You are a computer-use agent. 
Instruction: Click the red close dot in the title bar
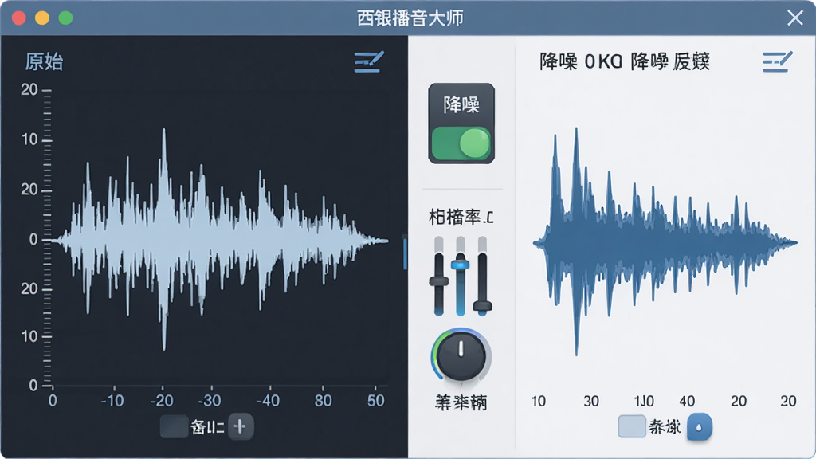[19, 18]
